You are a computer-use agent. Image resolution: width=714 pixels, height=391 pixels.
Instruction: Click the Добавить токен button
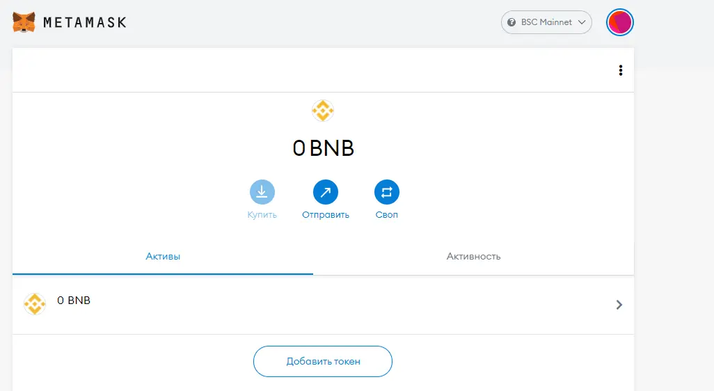[323, 361]
